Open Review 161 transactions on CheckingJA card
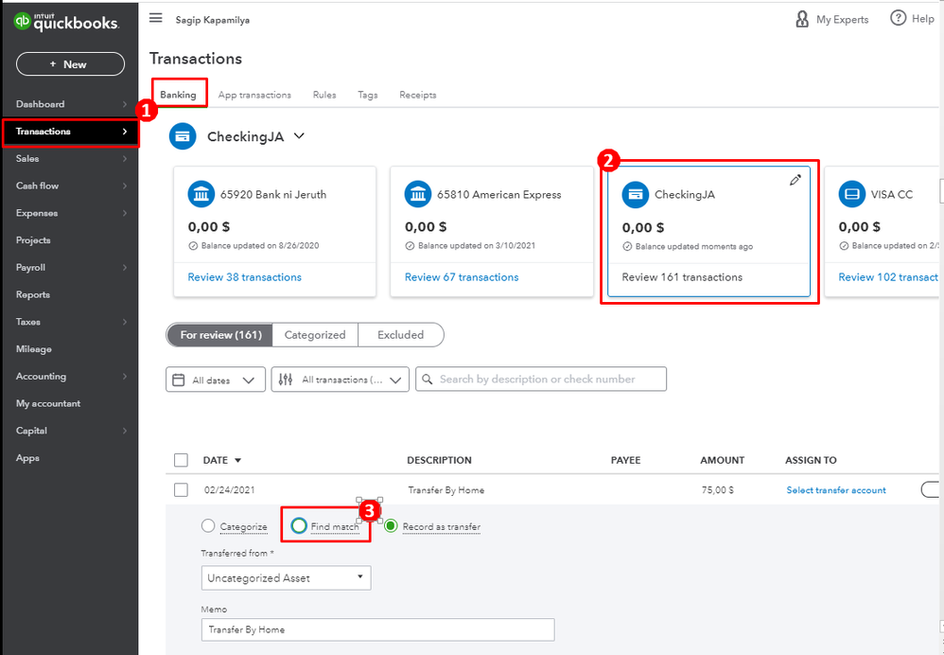The width and height of the screenshot is (944, 655). coord(682,277)
